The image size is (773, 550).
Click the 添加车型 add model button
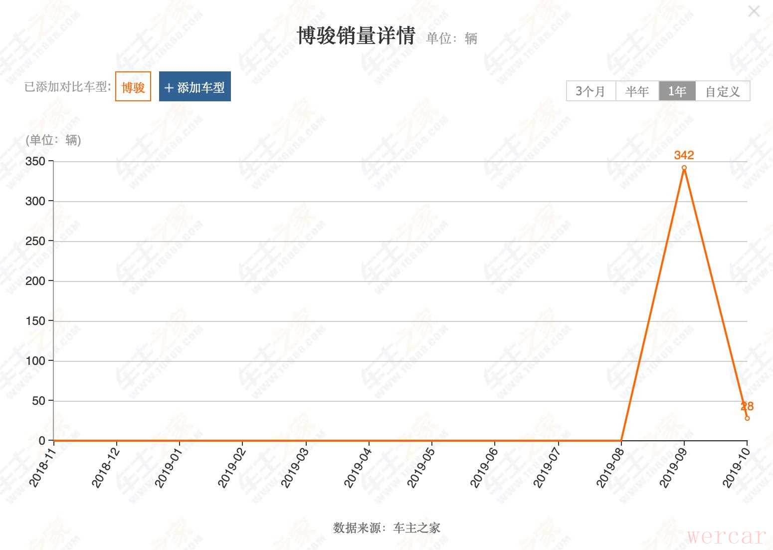(195, 87)
